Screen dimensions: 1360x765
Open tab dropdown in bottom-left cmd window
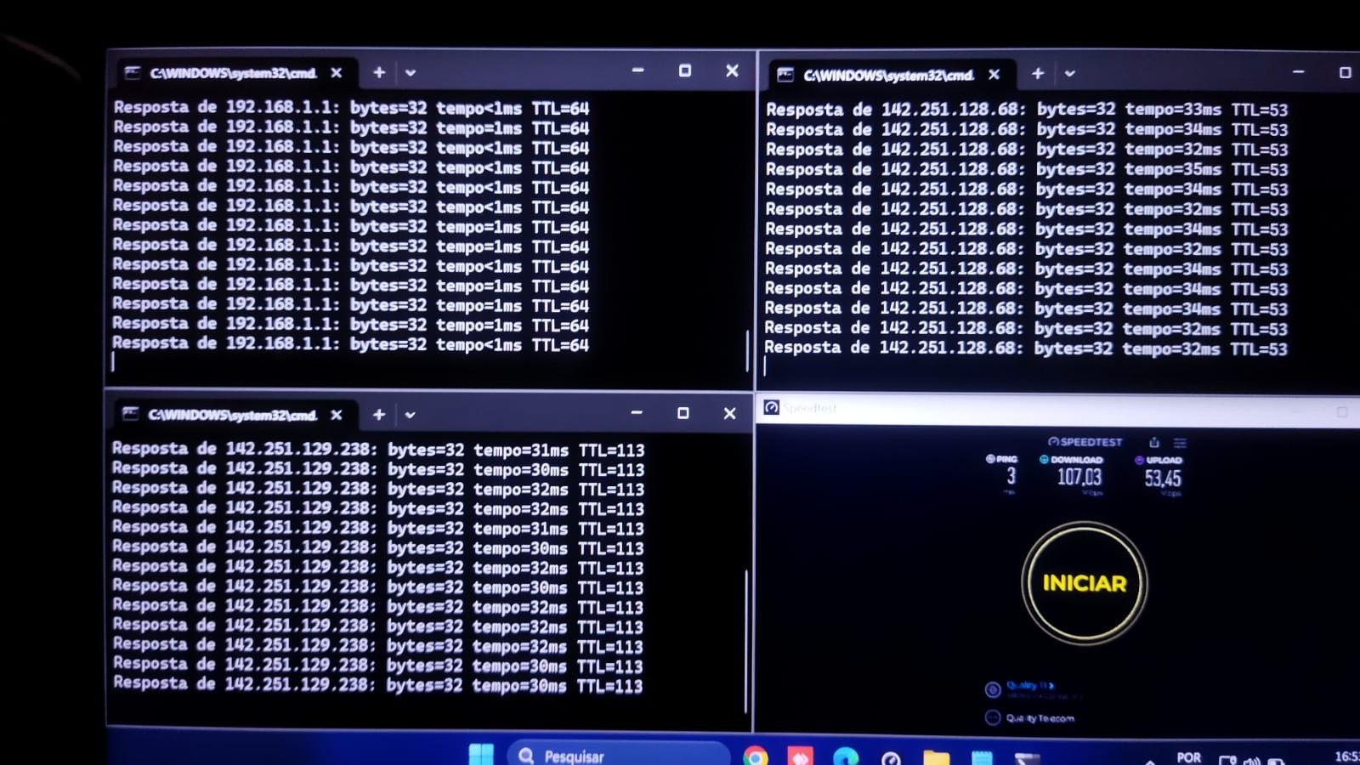(410, 415)
